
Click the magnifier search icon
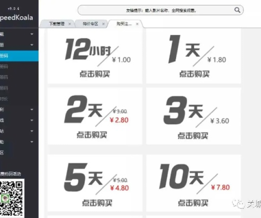pos(238,10)
